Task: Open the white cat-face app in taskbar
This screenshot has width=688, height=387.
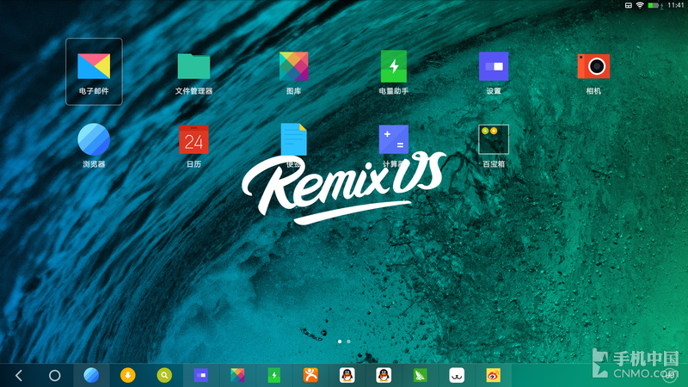Action: (x=457, y=376)
